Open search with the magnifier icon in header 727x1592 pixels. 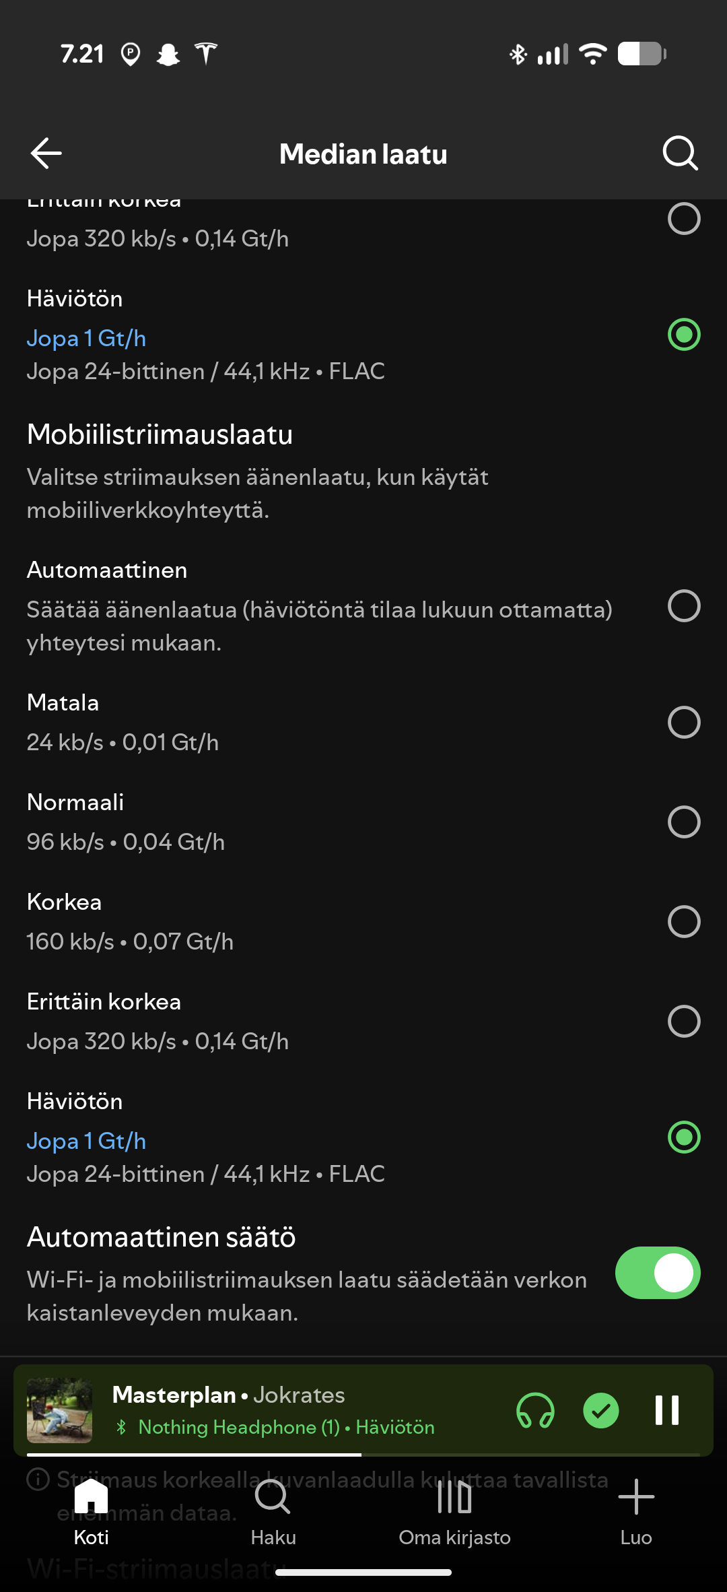(x=680, y=153)
